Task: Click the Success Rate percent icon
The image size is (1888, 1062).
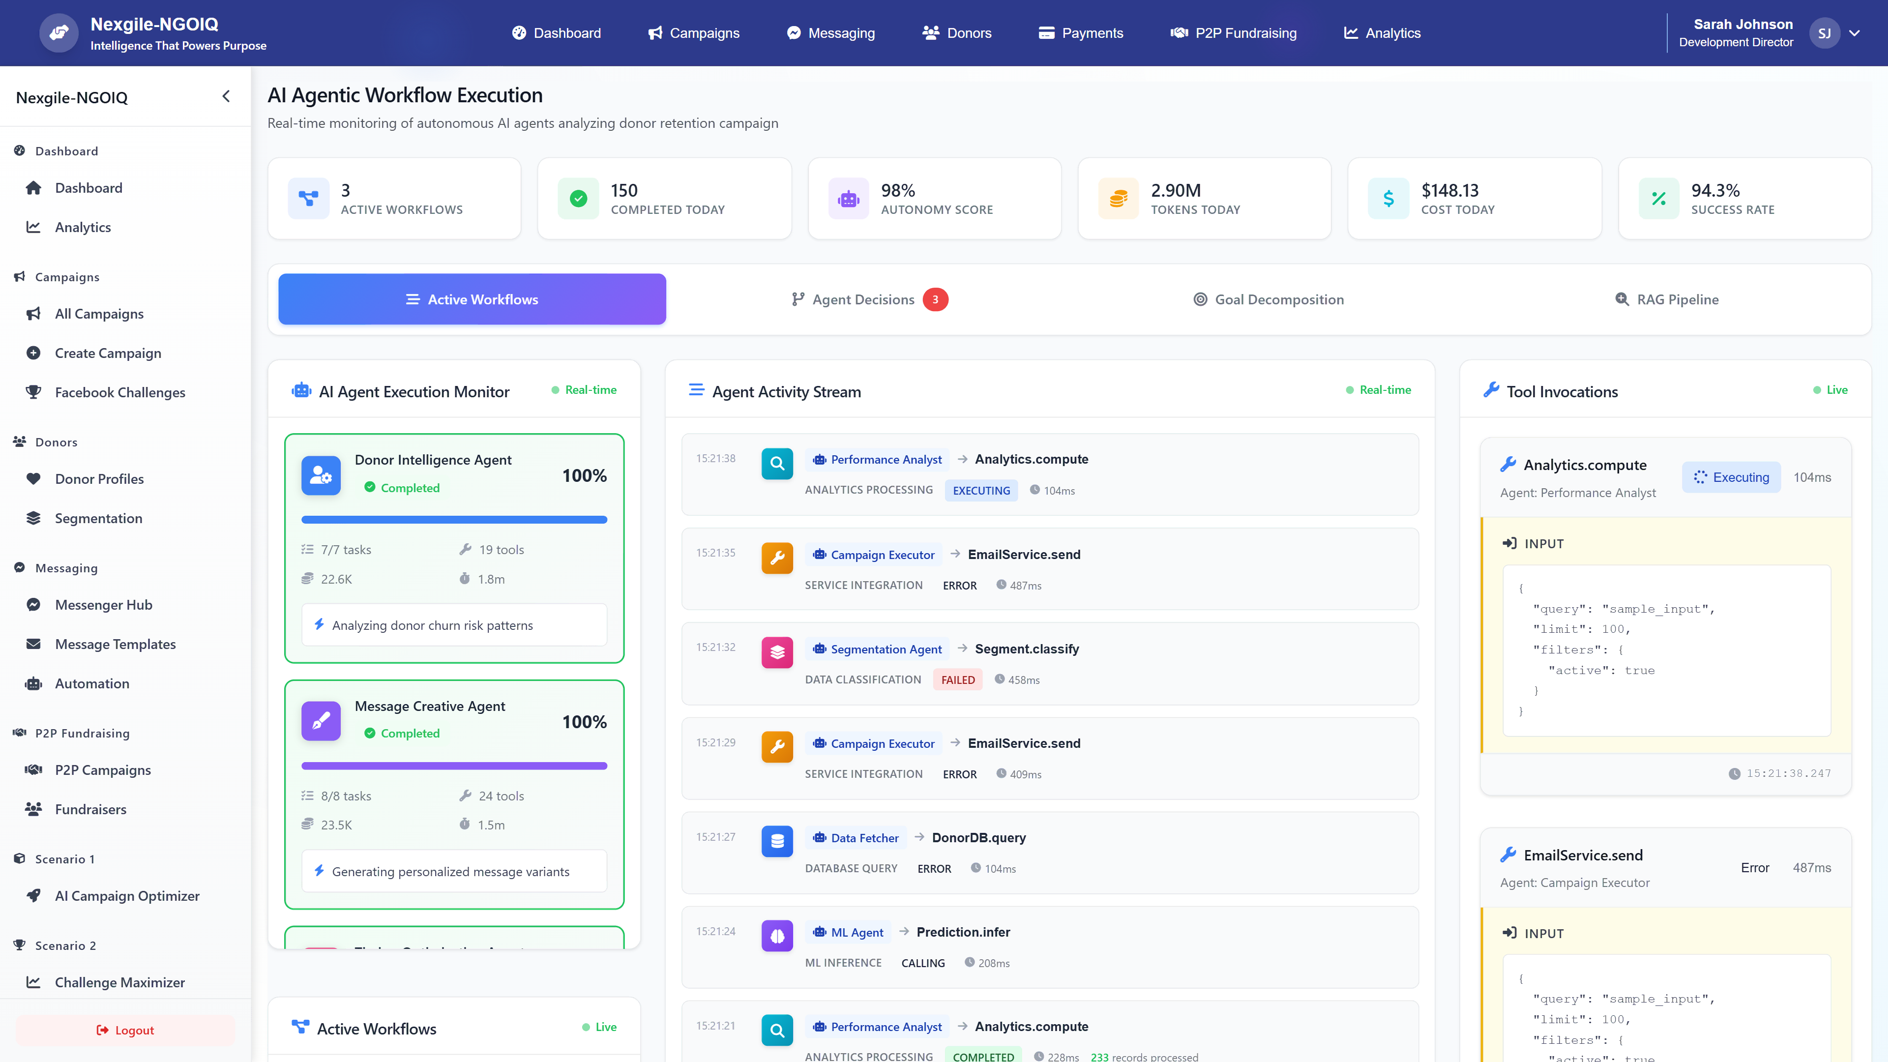Action: 1658,199
